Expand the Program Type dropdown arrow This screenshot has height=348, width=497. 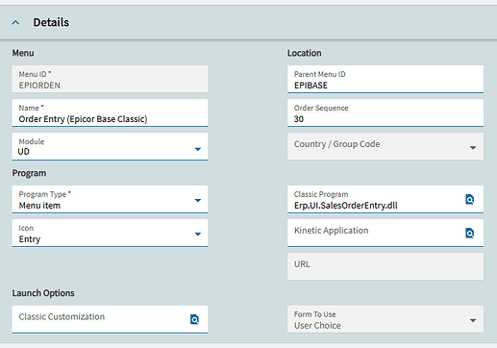[198, 200]
